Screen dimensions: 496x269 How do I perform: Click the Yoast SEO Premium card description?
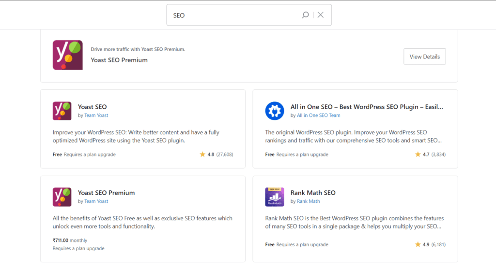coord(142,222)
